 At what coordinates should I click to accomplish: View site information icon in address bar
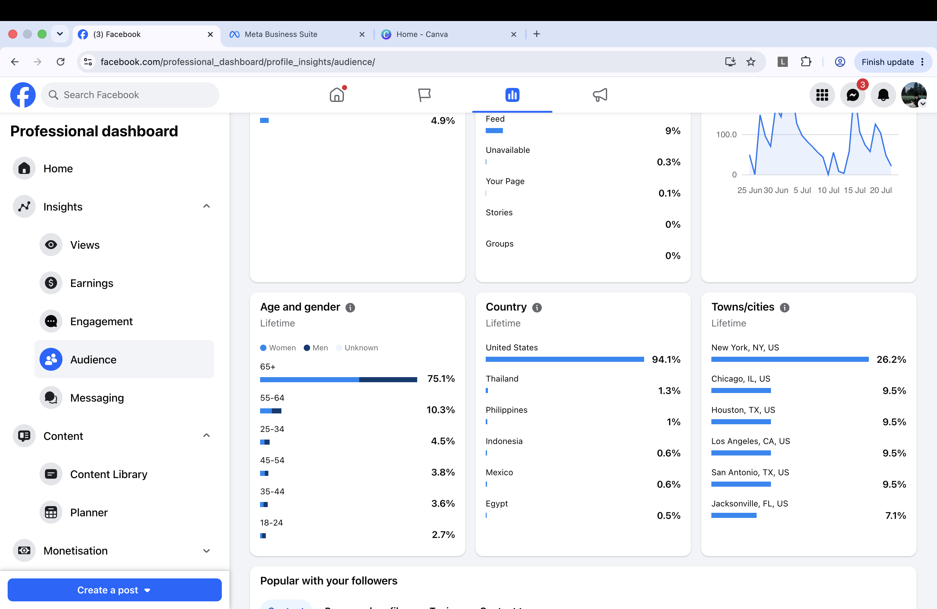pos(88,62)
